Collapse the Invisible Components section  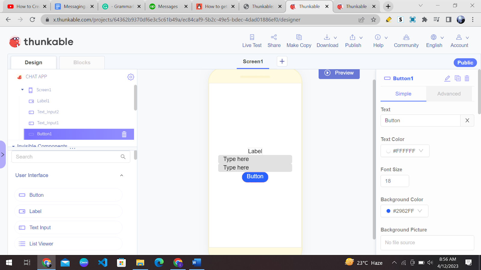click(13, 146)
